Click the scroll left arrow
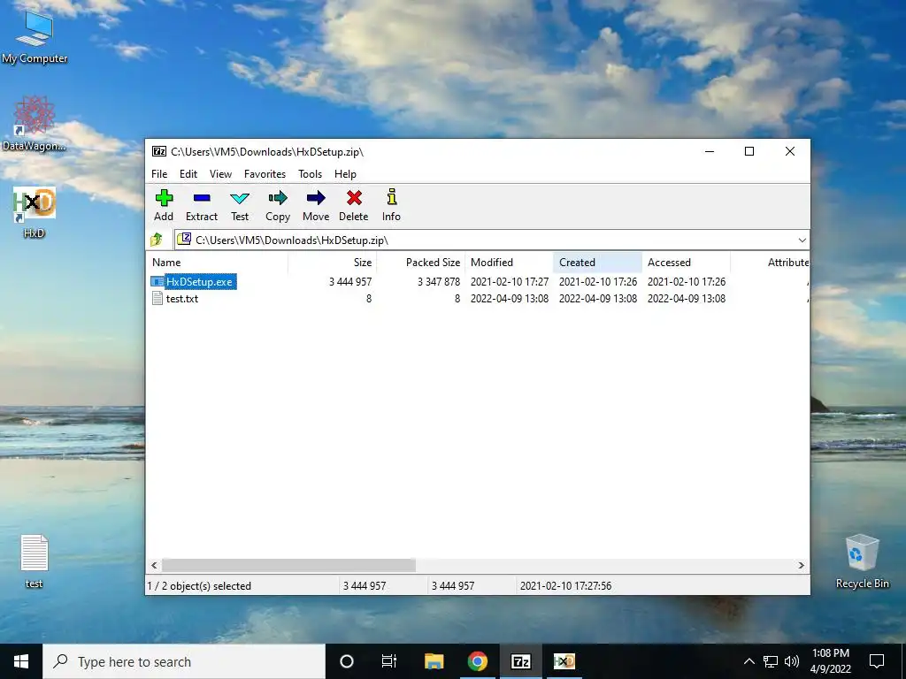The image size is (906, 679). (x=154, y=565)
